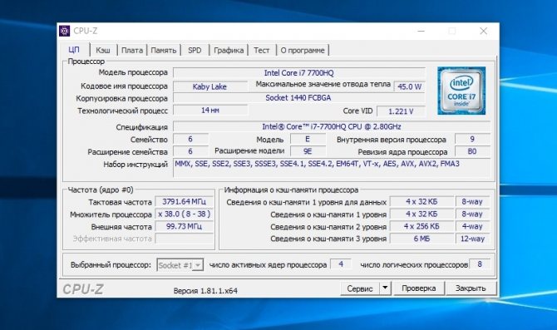Screen dimensions: 557x330
Task: Click the 4-way L2 associativity value
Action: (472, 226)
